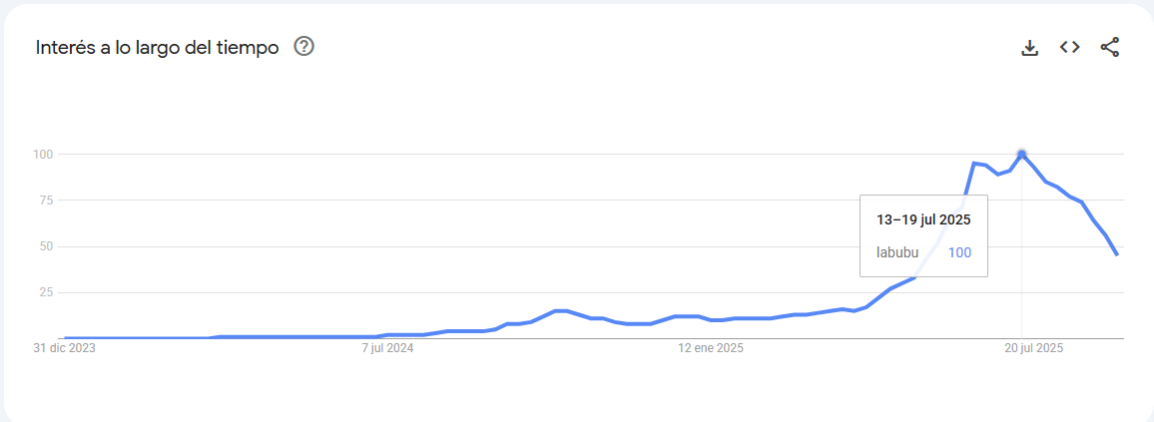Select the "labubu" label in the tooltip
1154x422 pixels.
click(x=897, y=253)
